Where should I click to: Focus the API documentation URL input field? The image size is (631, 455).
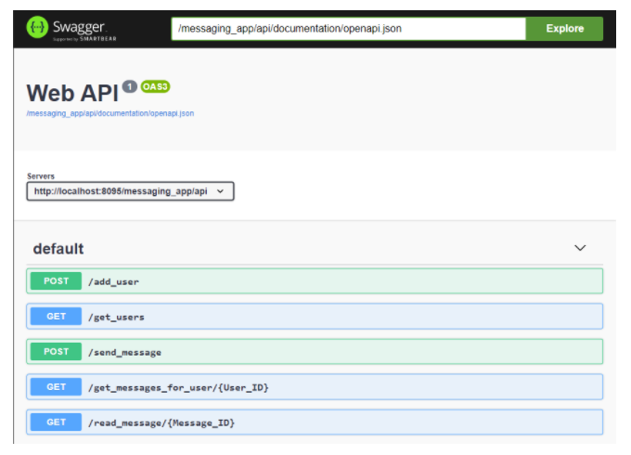click(x=348, y=29)
